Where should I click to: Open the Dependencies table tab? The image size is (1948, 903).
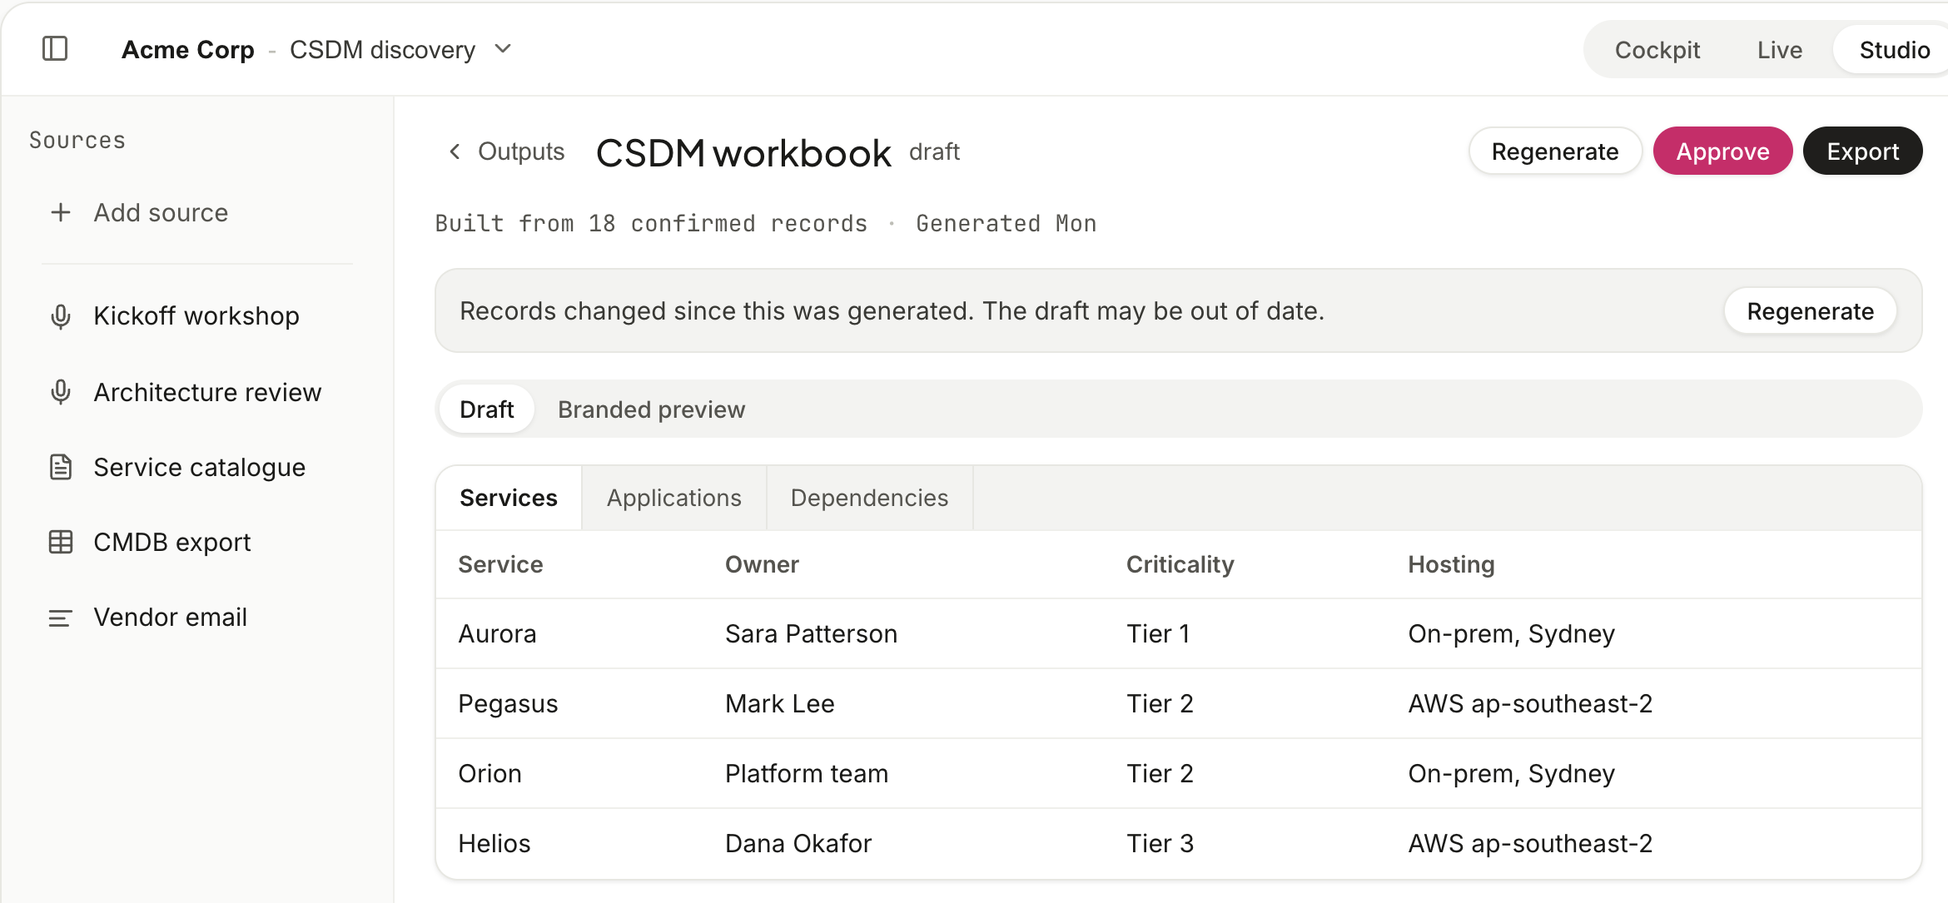click(x=869, y=498)
